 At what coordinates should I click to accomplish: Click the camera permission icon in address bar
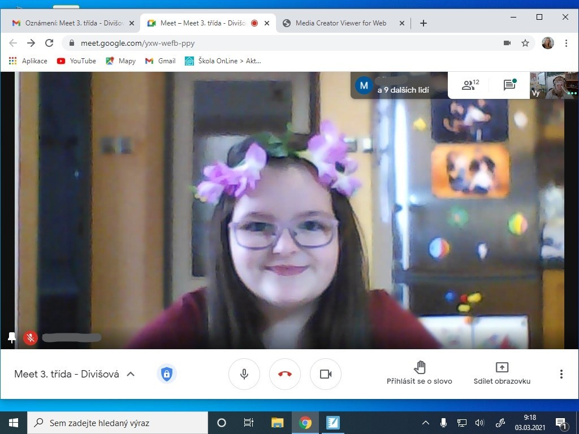tap(507, 43)
